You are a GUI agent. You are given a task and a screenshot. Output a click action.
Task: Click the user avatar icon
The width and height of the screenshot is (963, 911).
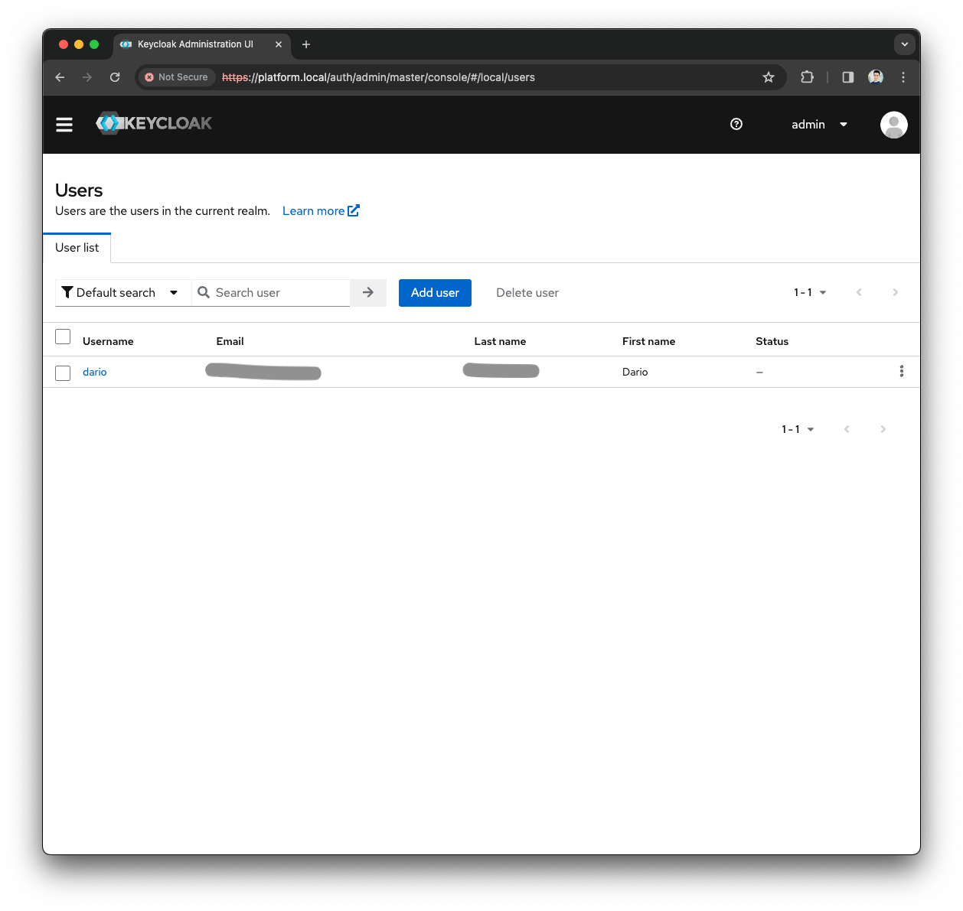(x=893, y=125)
